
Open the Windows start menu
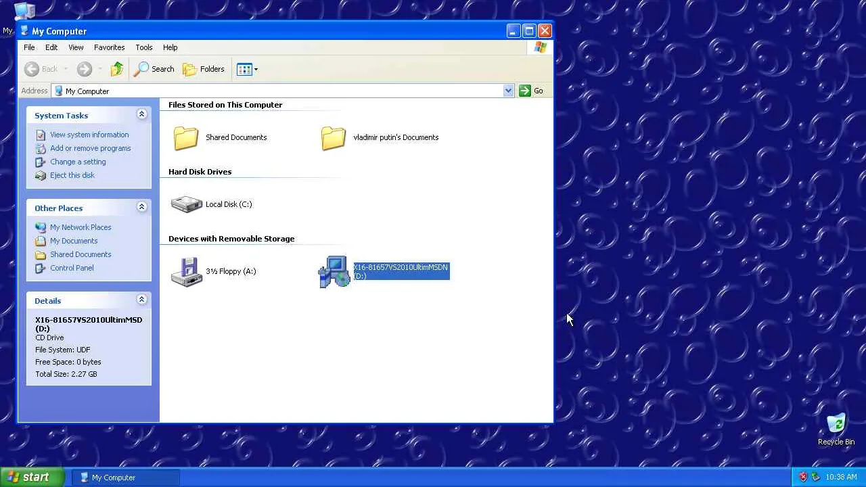coord(32,477)
